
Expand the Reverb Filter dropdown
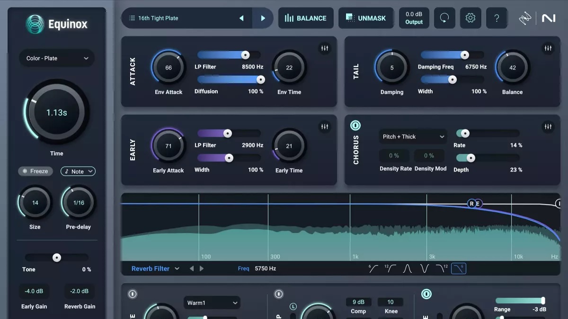click(x=156, y=268)
